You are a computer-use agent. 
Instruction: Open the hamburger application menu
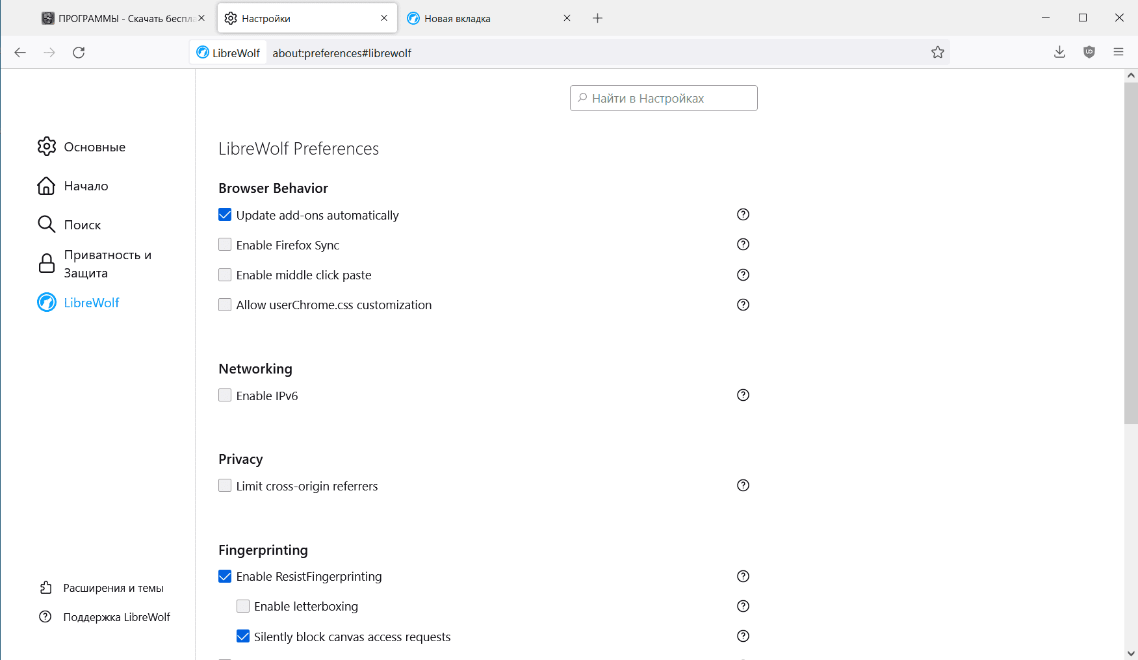pos(1119,53)
